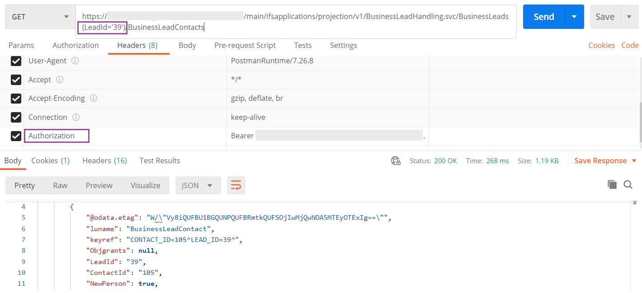Open search within the response body

(x=628, y=184)
